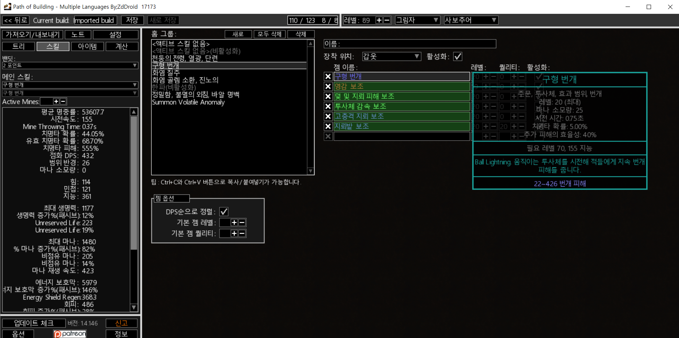Click the stats panel scrollbar thumb

[134, 183]
